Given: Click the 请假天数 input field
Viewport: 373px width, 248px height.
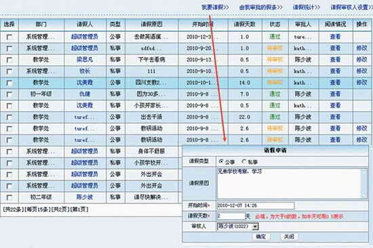Looking at the screenshot, I should tap(231, 216).
